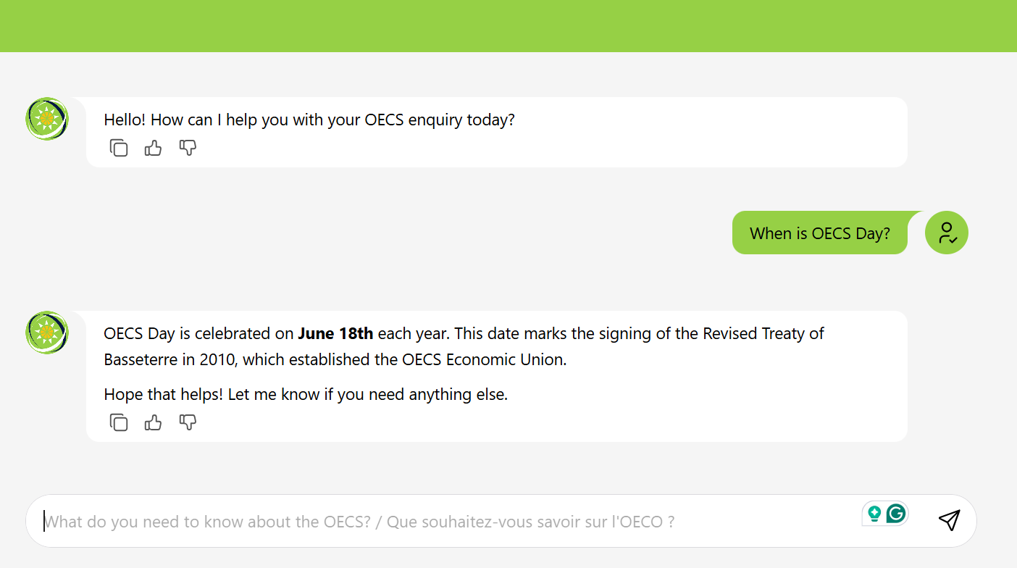Click the green lightbulb suggestion icon

(874, 514)
